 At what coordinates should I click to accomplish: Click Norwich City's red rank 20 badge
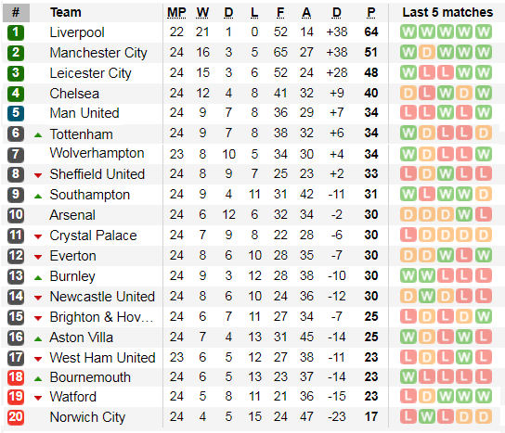(16, 417)
